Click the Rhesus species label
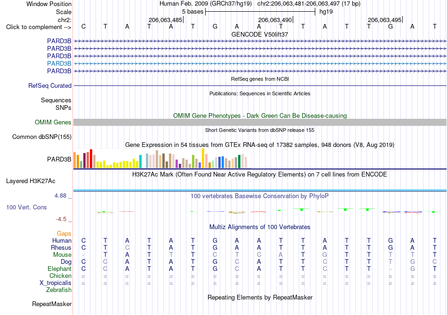Viewport: 447px width, 315px height. pos(61,247)
